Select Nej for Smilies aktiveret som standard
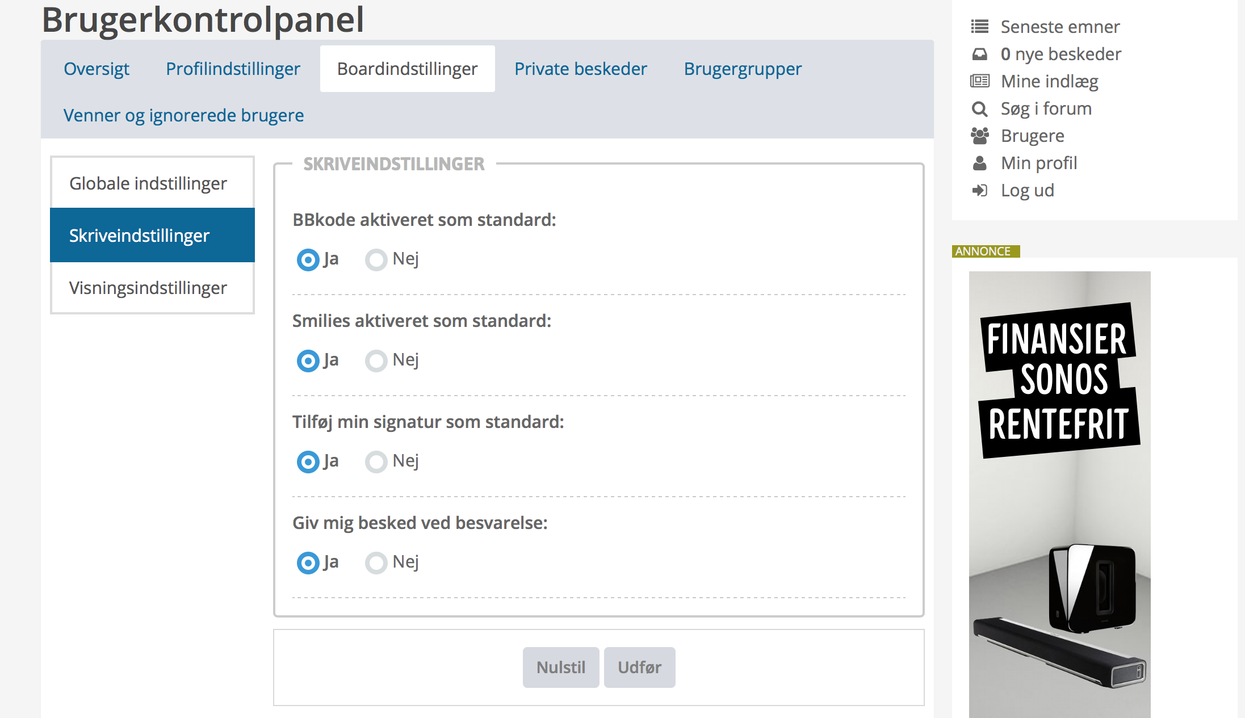The image size is (1245, 718). point(376,361)
